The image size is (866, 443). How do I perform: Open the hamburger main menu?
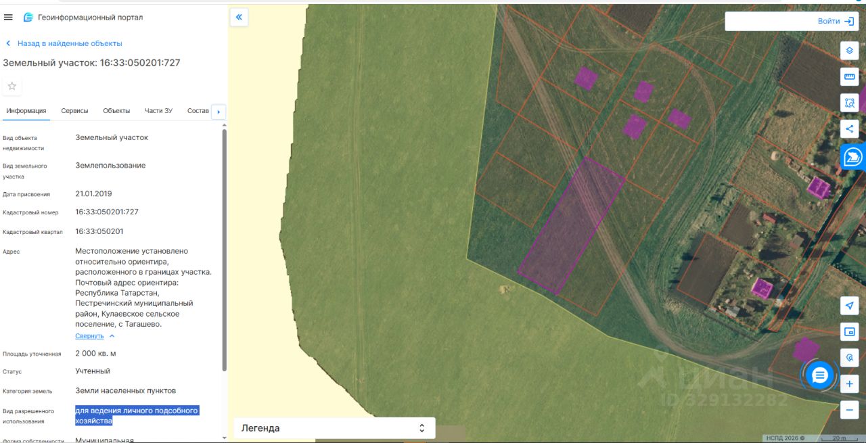coord(8,17)
